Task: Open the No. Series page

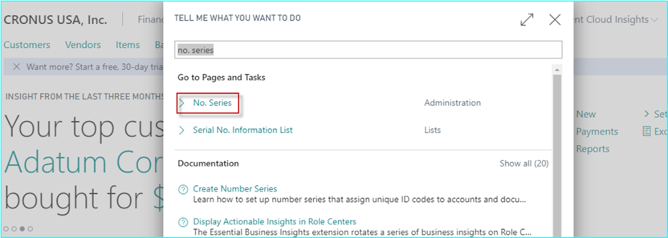Action: [x=212, y=103]
